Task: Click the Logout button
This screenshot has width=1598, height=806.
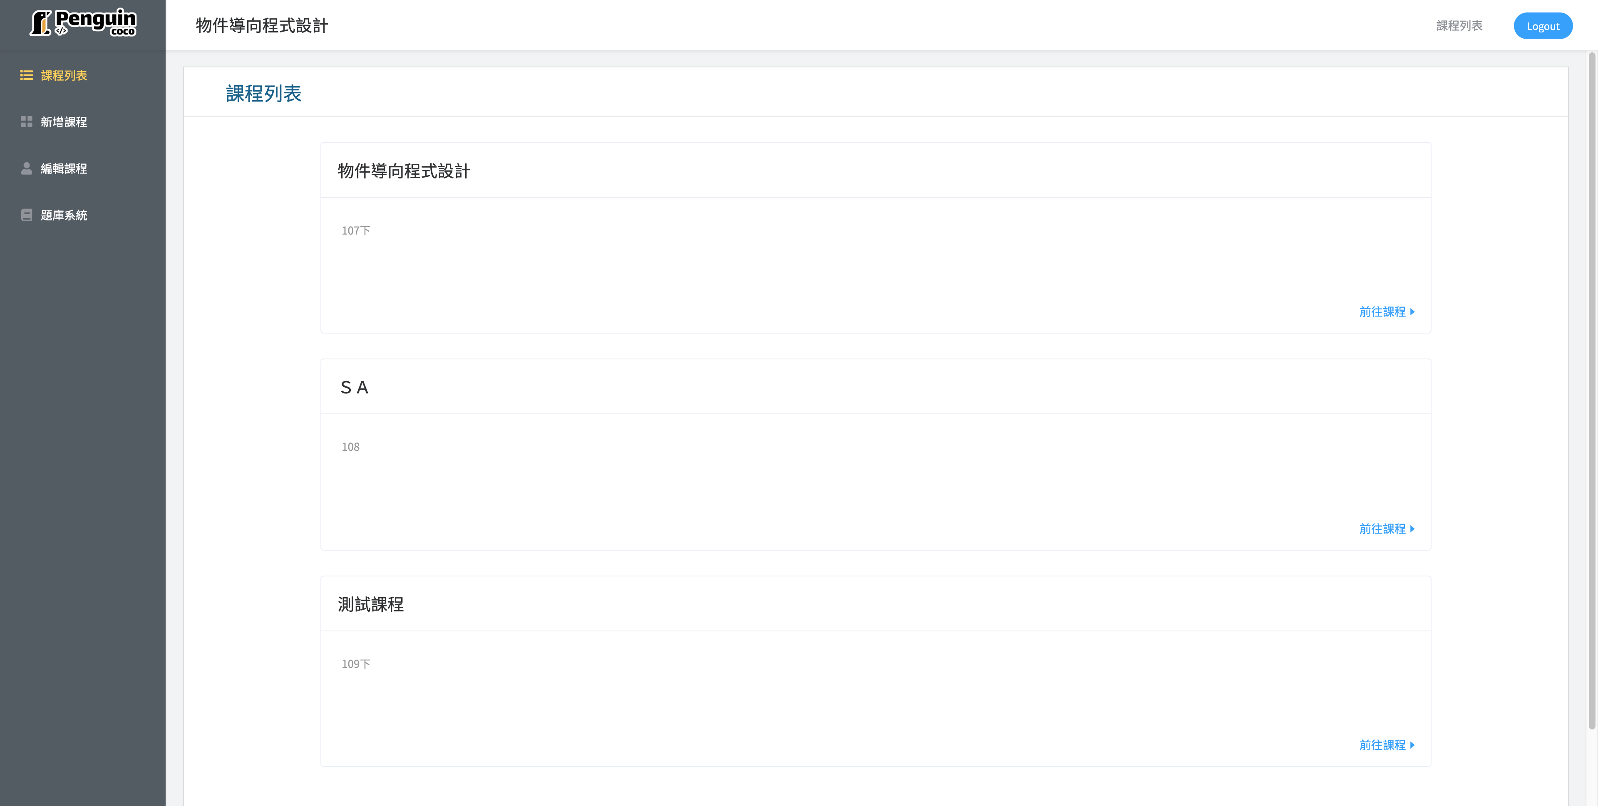Action: (x=1543, y=25)
